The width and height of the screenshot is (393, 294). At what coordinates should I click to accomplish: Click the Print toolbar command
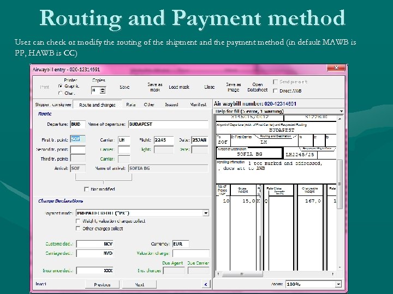(x=44, y=87)
